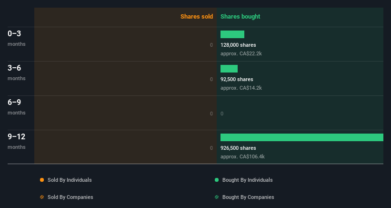
Task: Click the 92,500 shares value
Action: point(237,79)
